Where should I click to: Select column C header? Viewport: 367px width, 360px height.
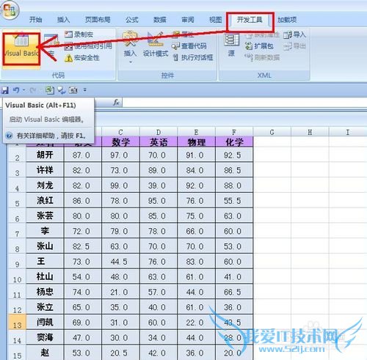120,132
